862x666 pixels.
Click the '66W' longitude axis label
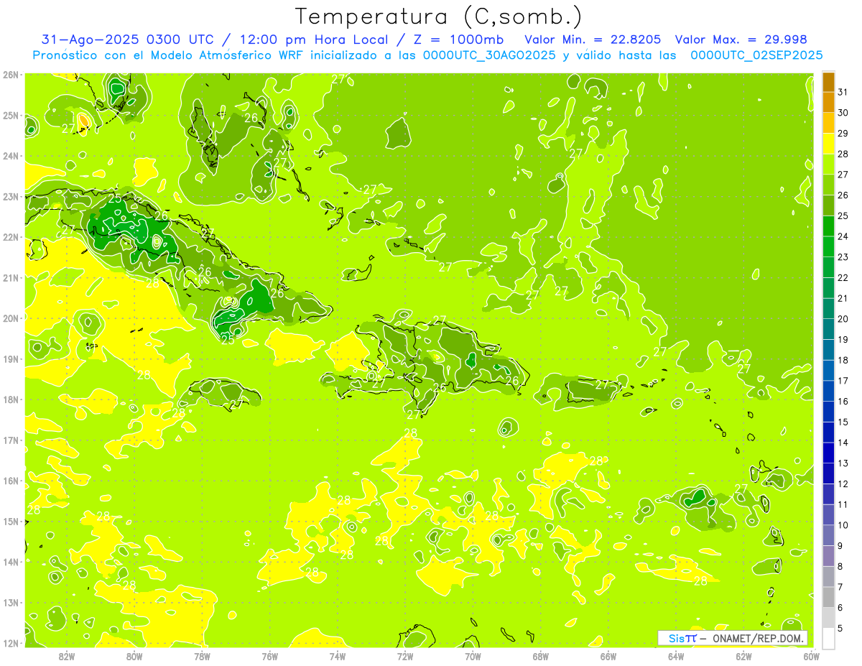608,656
